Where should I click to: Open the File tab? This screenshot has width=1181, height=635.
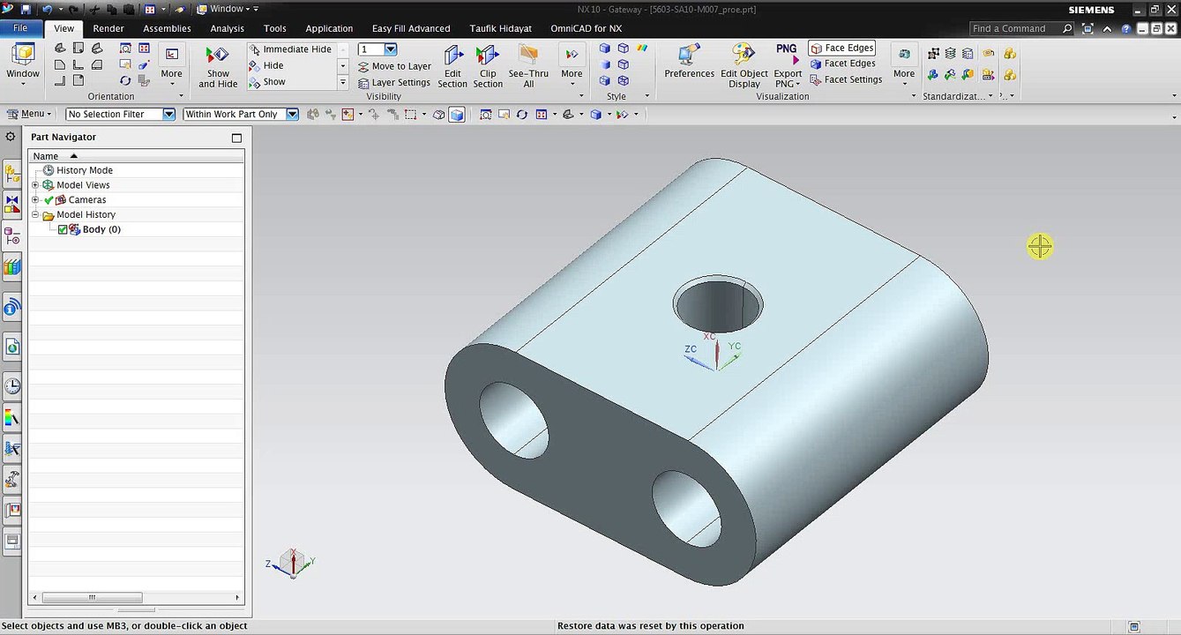coord(20,28)
